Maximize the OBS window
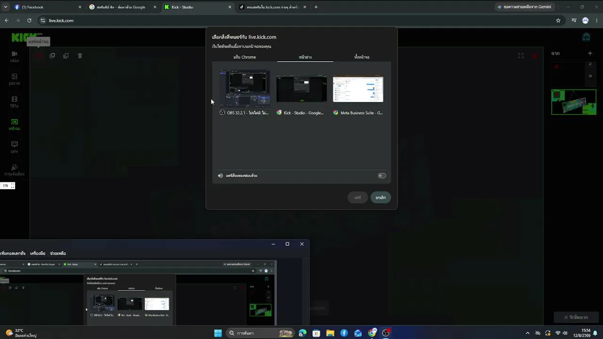This screenshot has height=339, width=603. tap(287, 244)
